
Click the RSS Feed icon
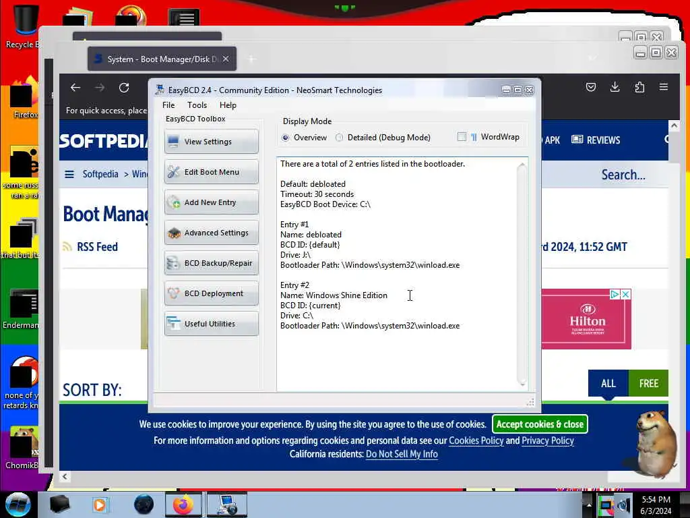(x=67, y=247)
